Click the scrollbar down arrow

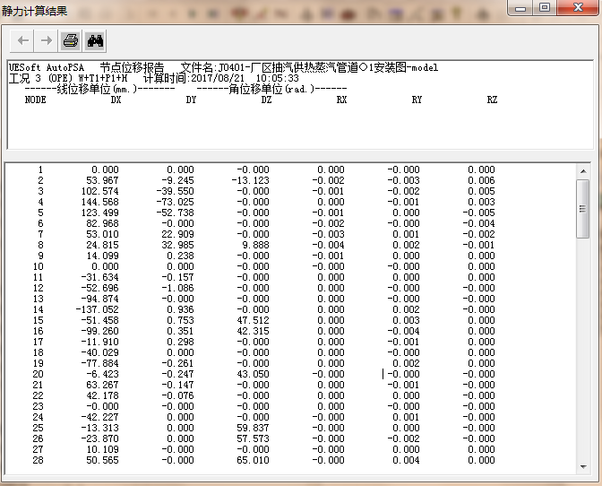pos(582,466)
